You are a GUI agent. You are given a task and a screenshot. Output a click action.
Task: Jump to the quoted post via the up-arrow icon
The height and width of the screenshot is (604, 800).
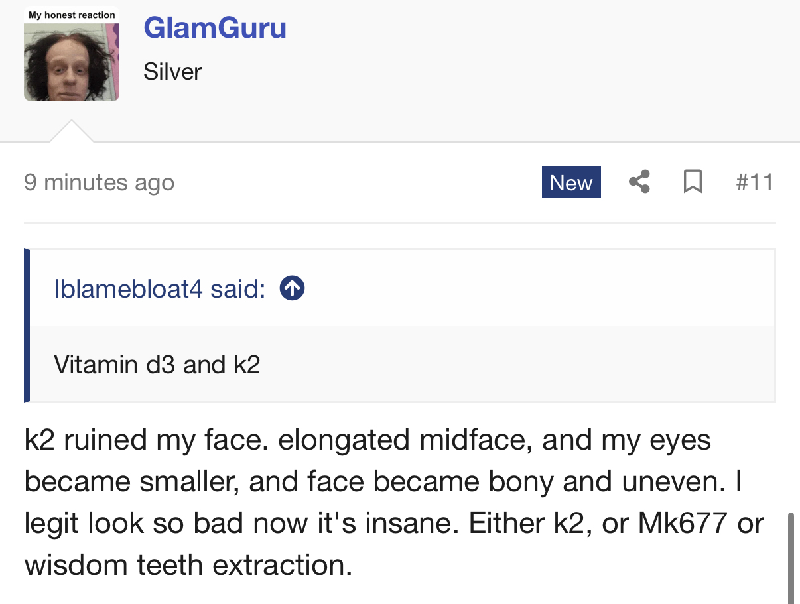tap(292, 288)
